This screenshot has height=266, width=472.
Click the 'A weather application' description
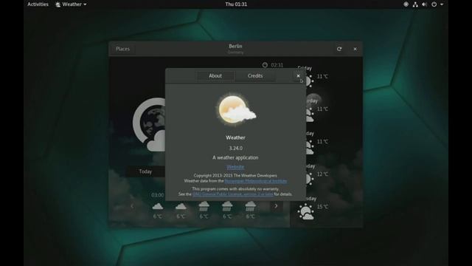(235, 157)
